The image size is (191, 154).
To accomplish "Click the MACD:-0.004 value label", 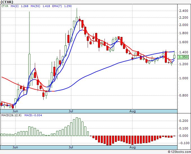I will (x=33, y=115).
